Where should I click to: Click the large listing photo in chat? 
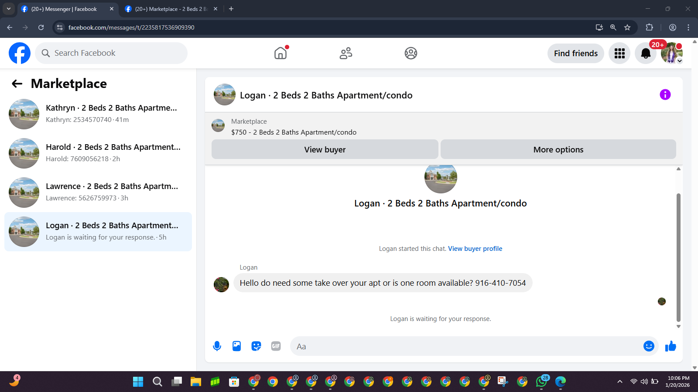pos(441,179)
